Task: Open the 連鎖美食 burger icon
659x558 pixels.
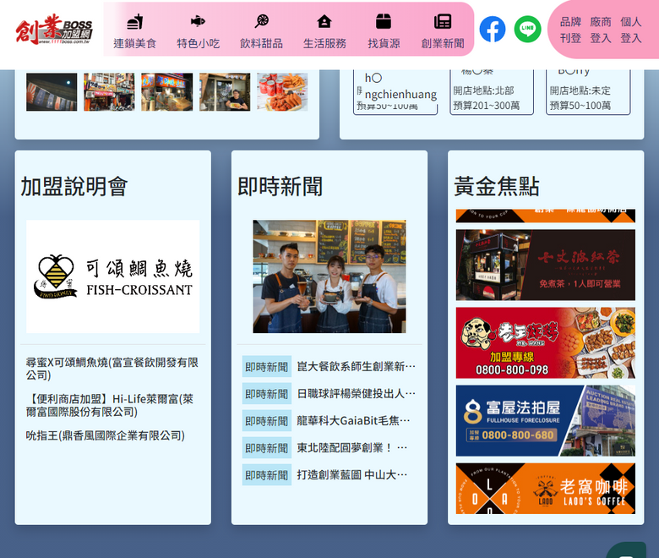Action: coord(135,21)
